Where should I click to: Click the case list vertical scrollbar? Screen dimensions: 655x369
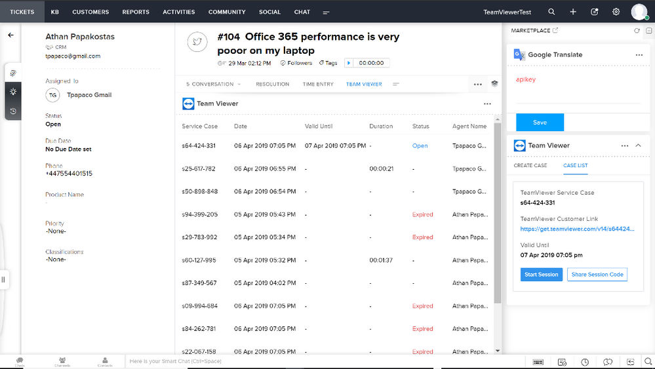click(x=498, y=213)
